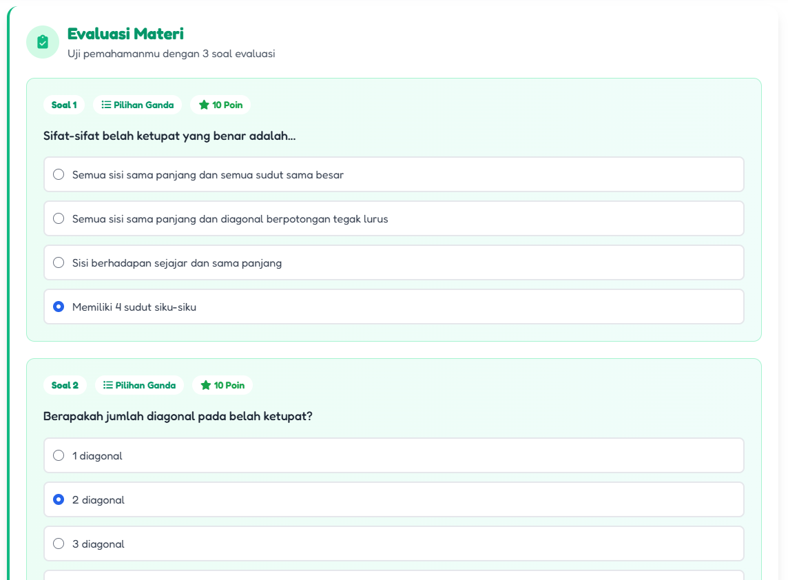
Task: Click the list icon in Soal 2's Pilihan Ganda badge
Action: [x=108, y=385]
